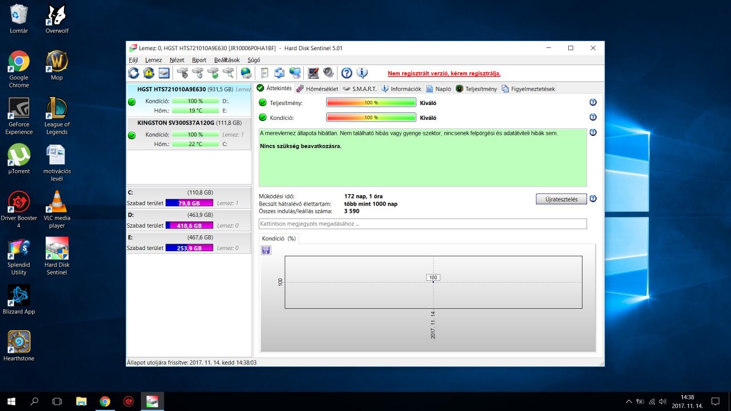Open the Nézet menu

(x=177, y=60)
